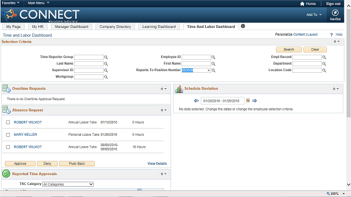Screen dimensions: 351x197
Task: Click the Home house icon
Action: [x=302, y=4]
